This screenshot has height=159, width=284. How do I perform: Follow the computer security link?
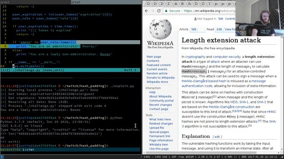click(x=227, y=57)
